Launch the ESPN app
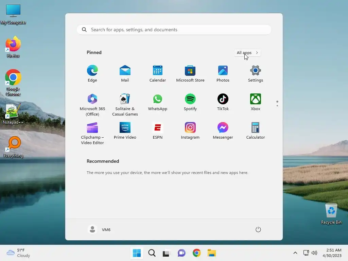 tap(158, 131)
